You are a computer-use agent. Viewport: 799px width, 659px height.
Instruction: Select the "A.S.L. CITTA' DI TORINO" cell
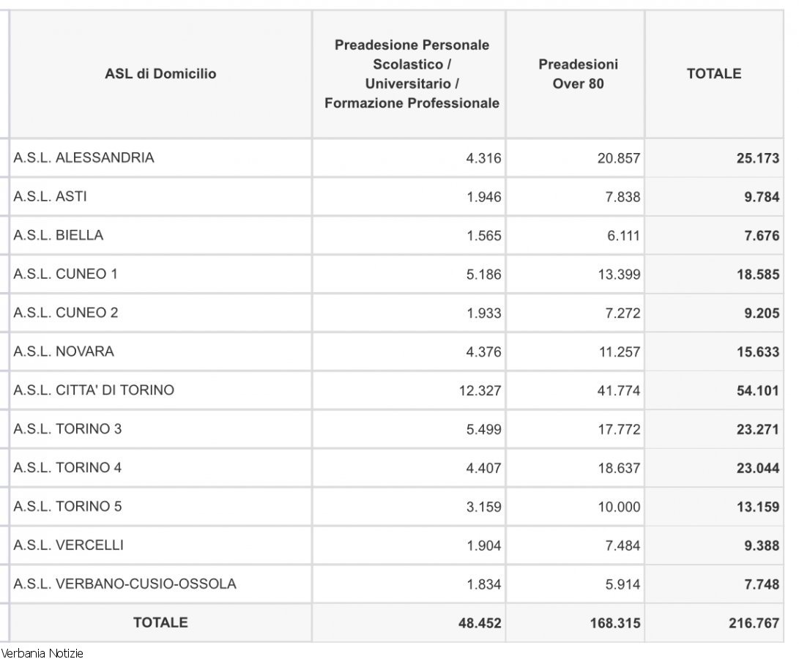click(x=94, y=390)
